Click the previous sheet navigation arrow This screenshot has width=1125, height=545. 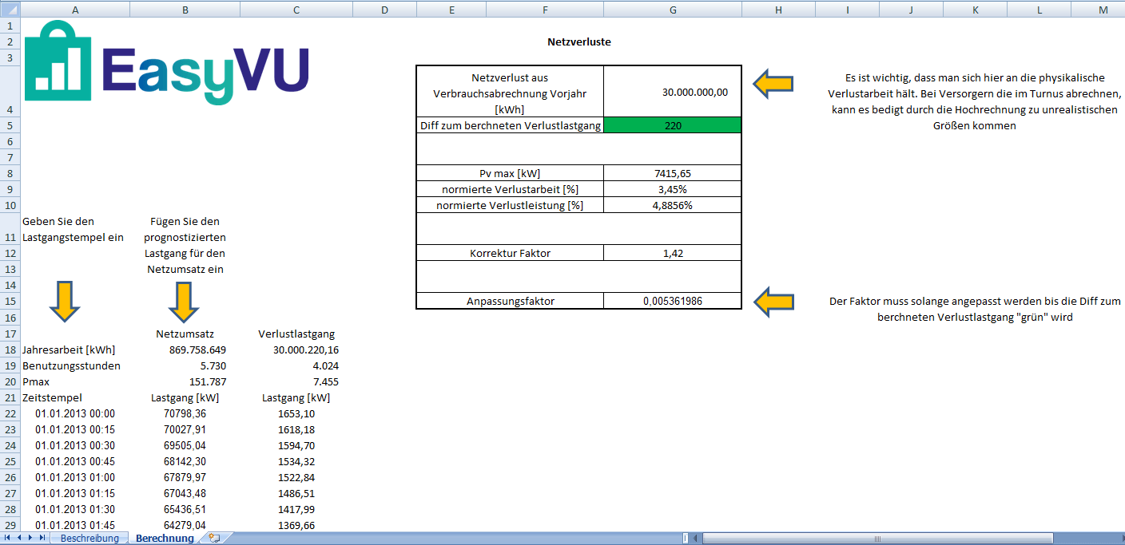(x=20, y=539)
